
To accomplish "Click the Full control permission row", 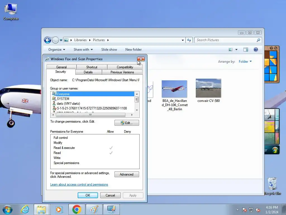I will [x=95, y=138].
